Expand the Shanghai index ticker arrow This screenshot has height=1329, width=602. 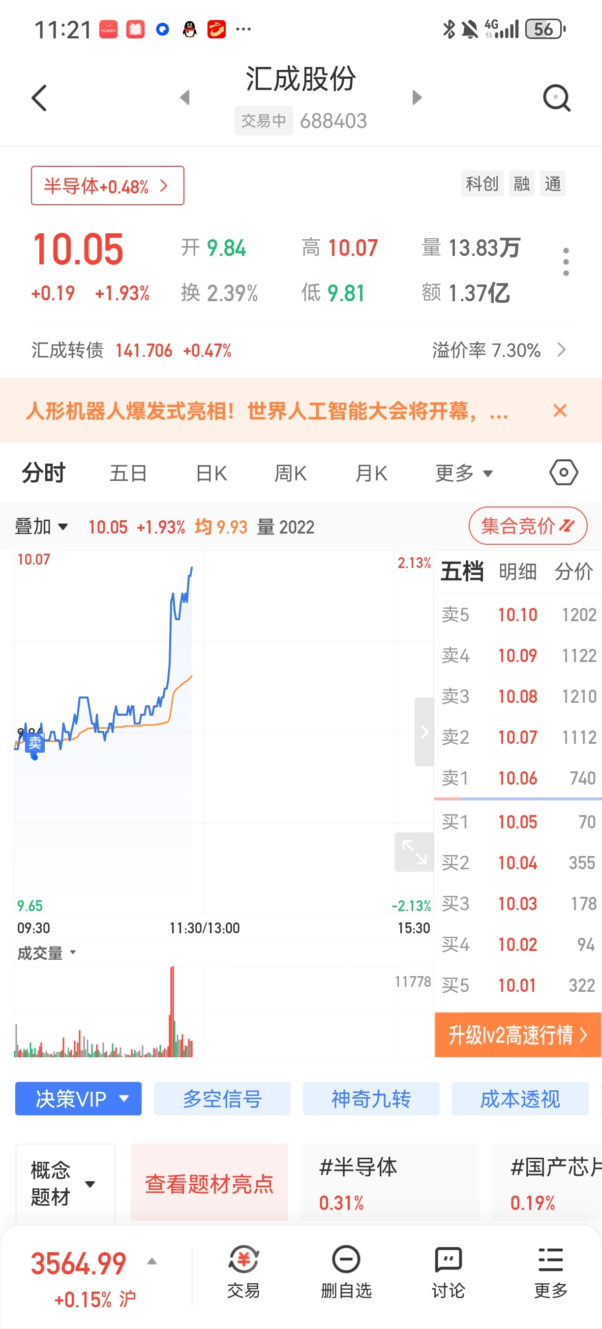click(151, 1262)
